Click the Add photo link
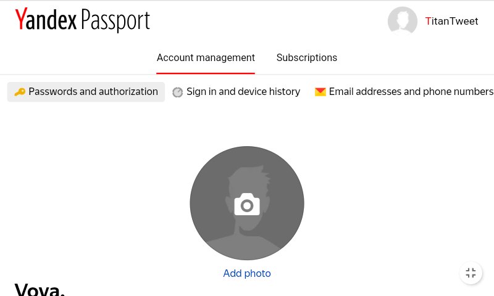 point(247,273)
